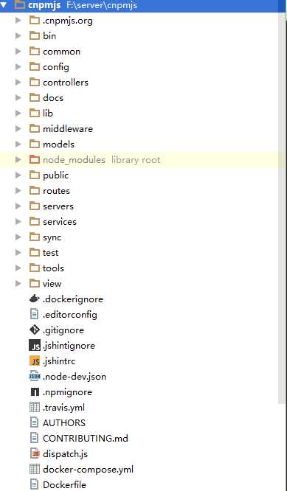Click the test folder icon
The width and height of the screenshot is (287, 491).
pos(35,252)
